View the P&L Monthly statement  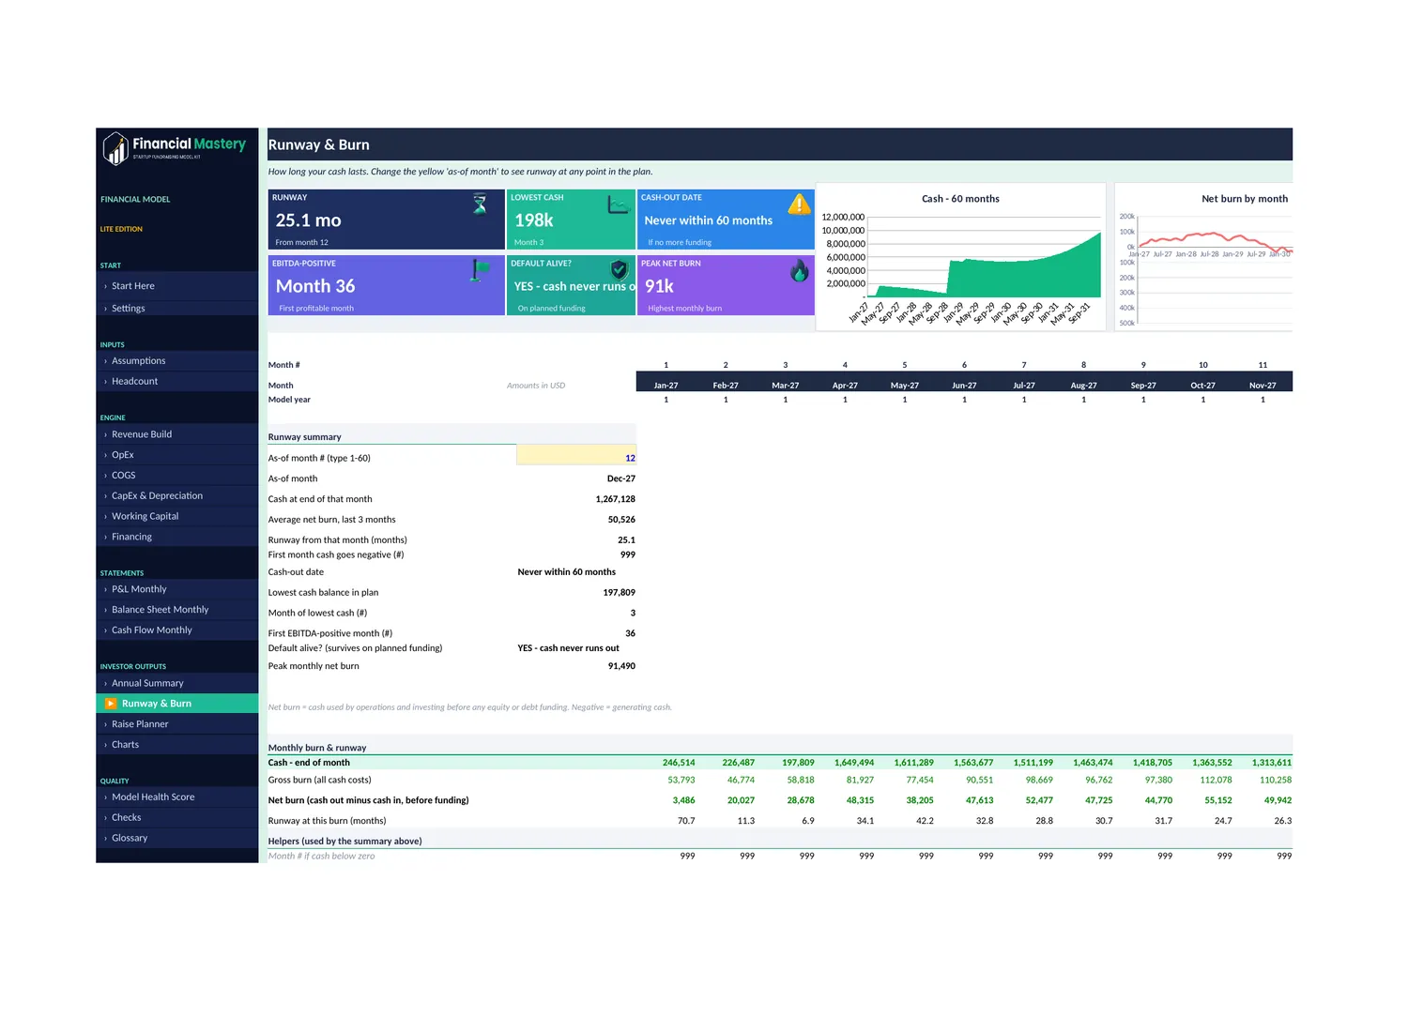click(x=177, y=589)
